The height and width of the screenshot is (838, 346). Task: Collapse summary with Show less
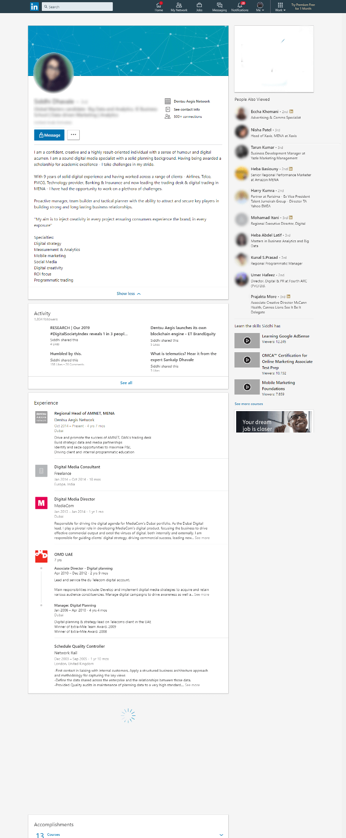pyautogui.click(x=128, y=294)
